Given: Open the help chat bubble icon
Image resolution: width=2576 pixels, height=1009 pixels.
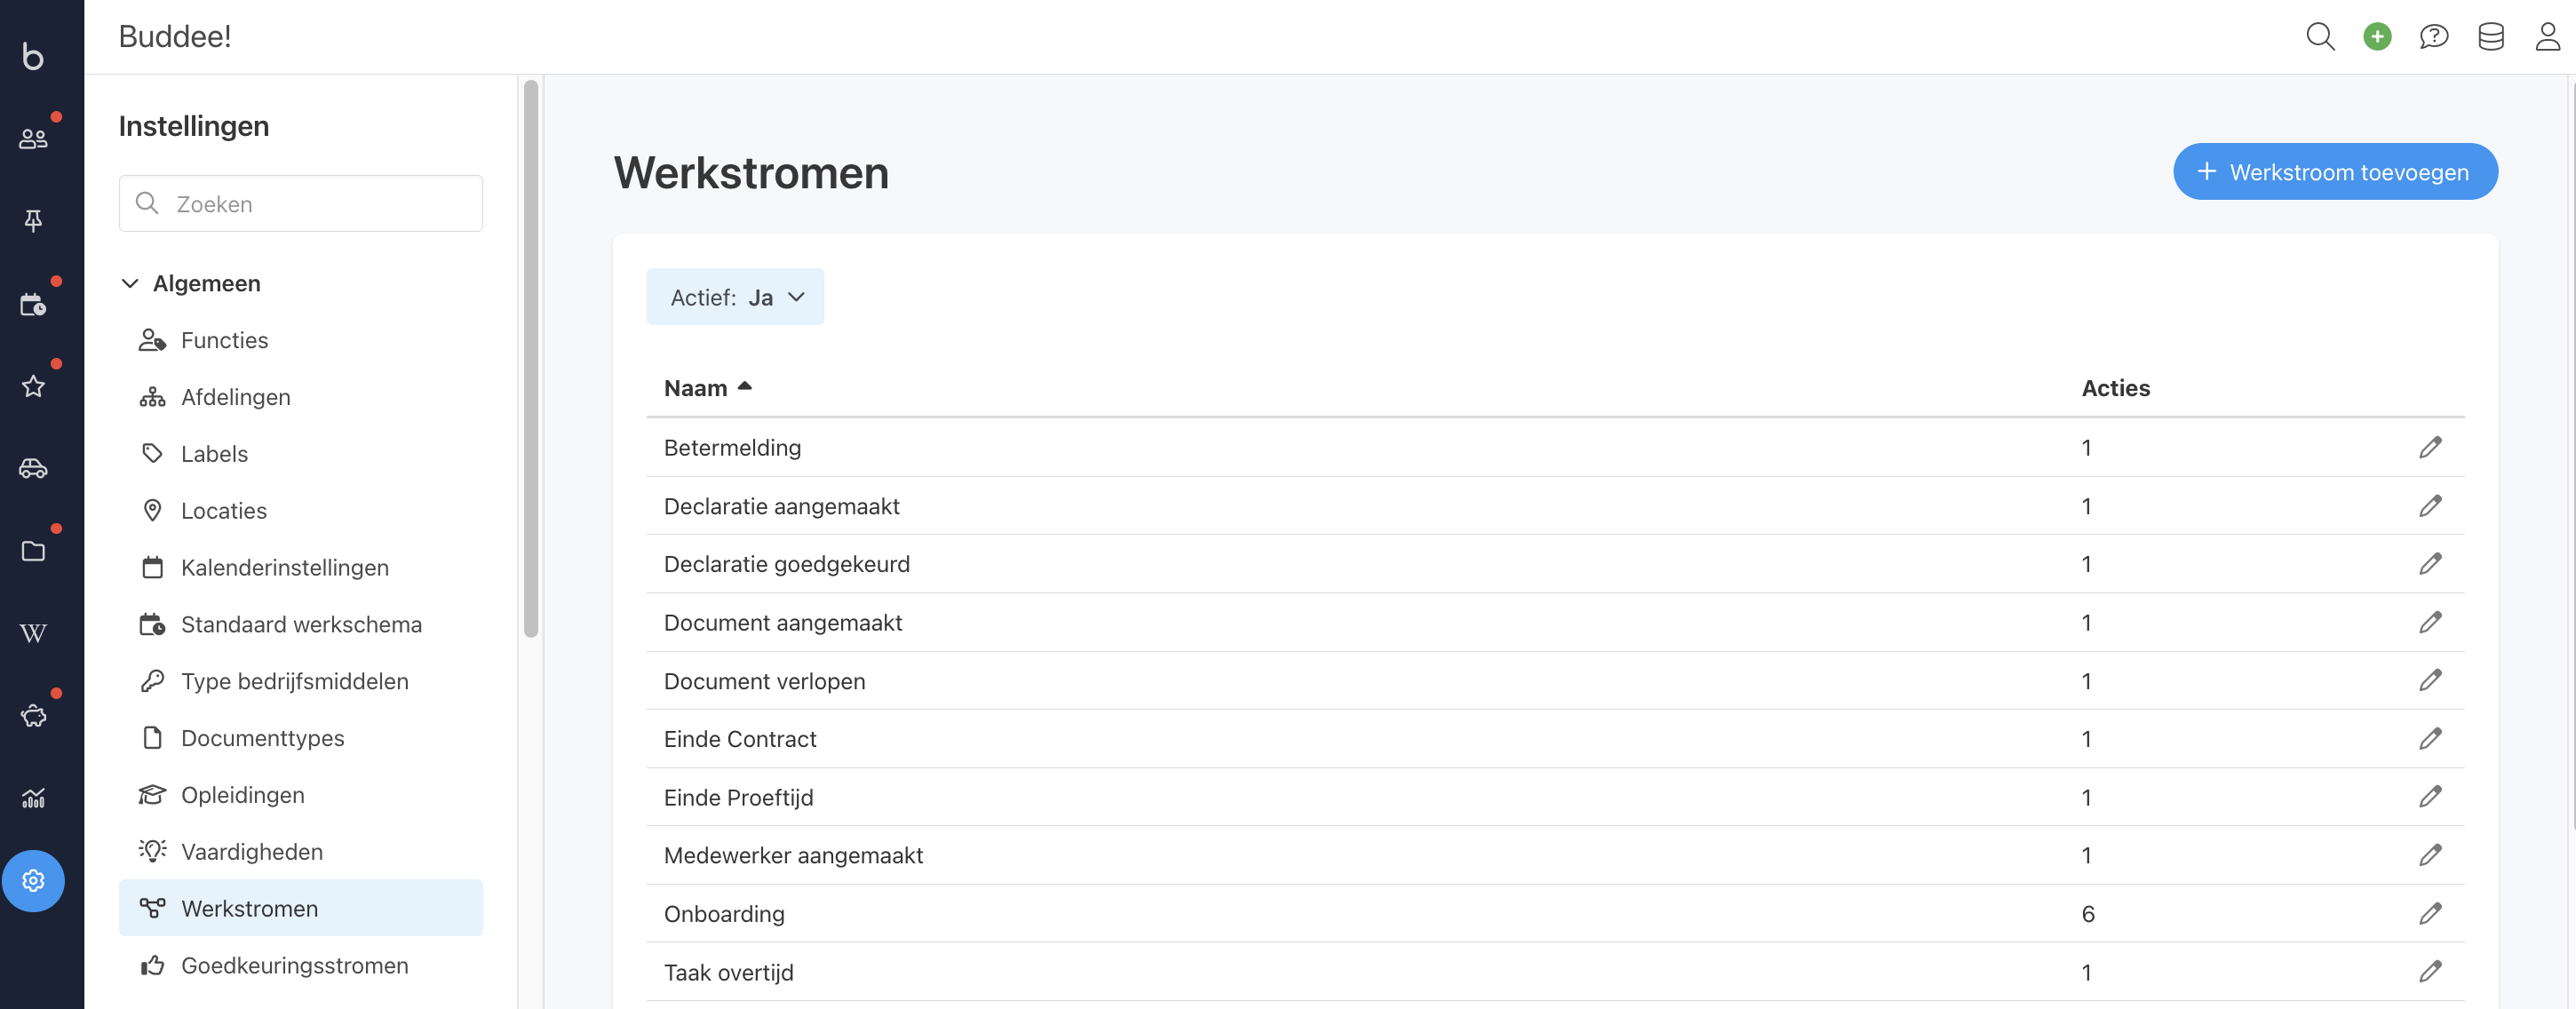Looking at the screenshot, I should pos(2434,37).
